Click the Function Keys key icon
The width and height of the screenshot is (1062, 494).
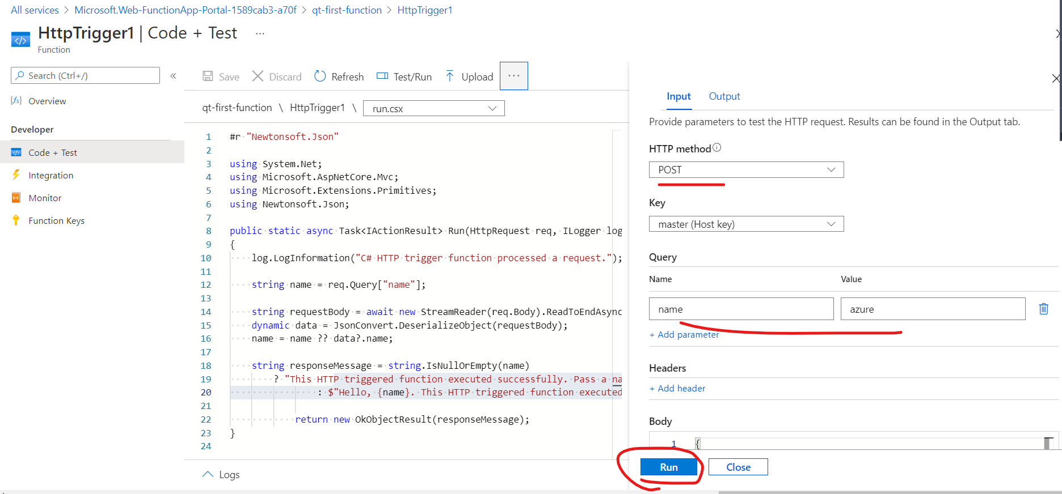tap(16, 220)
